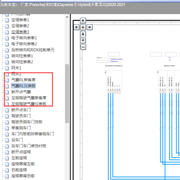Open 后桥转向和RDK控制单元 diagram
180x180 pixels.
coord(33,50)
